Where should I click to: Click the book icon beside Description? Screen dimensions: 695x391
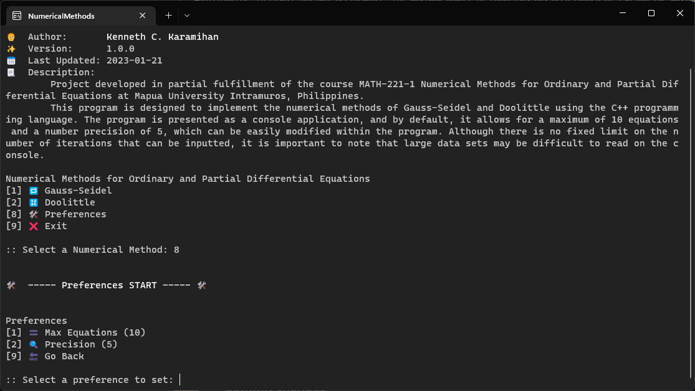click(x=10, y=72)
